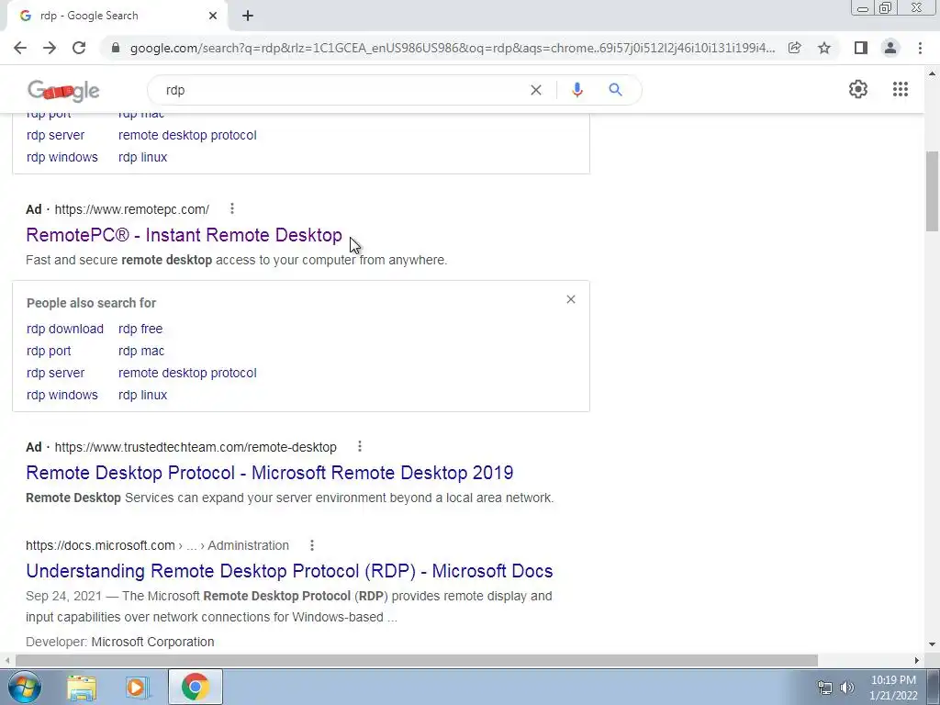The height and width of the screenshot is (705, 940).
Task: Open the Chrome three-dot menu
Action: tap(920, 48)
